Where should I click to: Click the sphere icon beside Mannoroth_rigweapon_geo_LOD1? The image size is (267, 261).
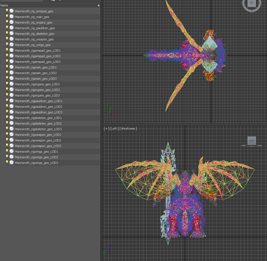11,135
